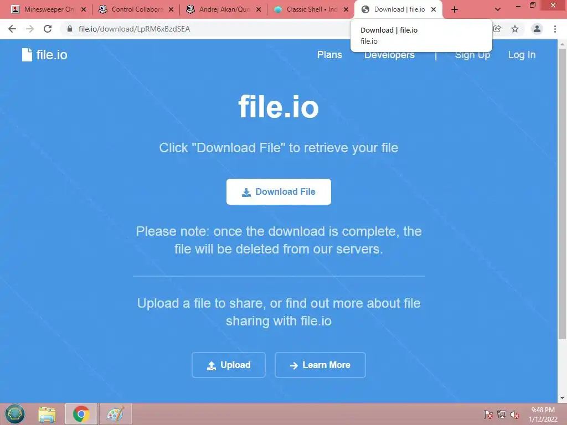The image size is (567, 425).
Task: Click the share page icon in address bar
Action: (497, 29)
